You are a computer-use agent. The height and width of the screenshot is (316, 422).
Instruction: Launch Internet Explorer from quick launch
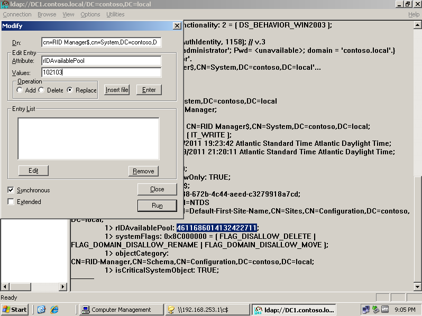54,310
